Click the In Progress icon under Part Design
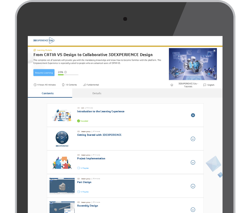This screenshot has height=213, width=244. click(78, 192)
